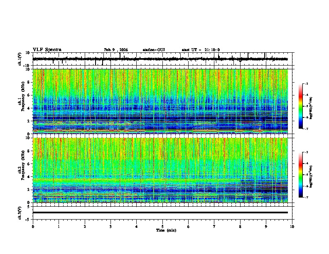Click time axis tick label '9'
Viewport: 329px width, 254px height.
coord(266,227)
